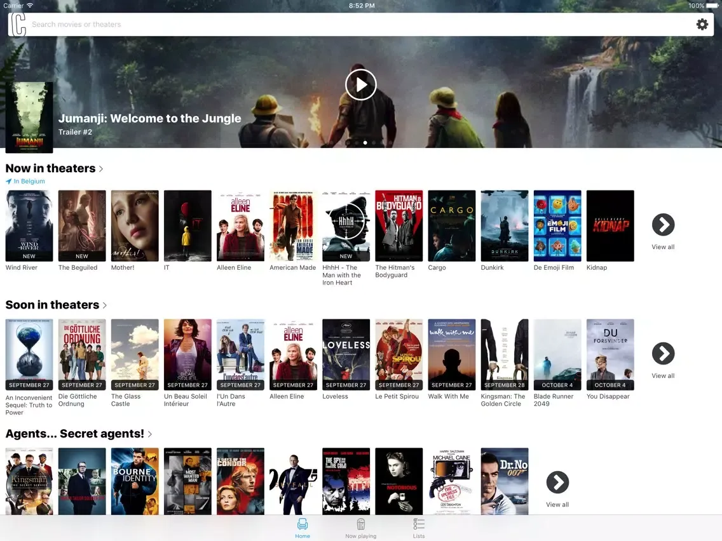722x541 pixels.
Task: Open Le Petit Spirou poster
Action: click(398, 355)
